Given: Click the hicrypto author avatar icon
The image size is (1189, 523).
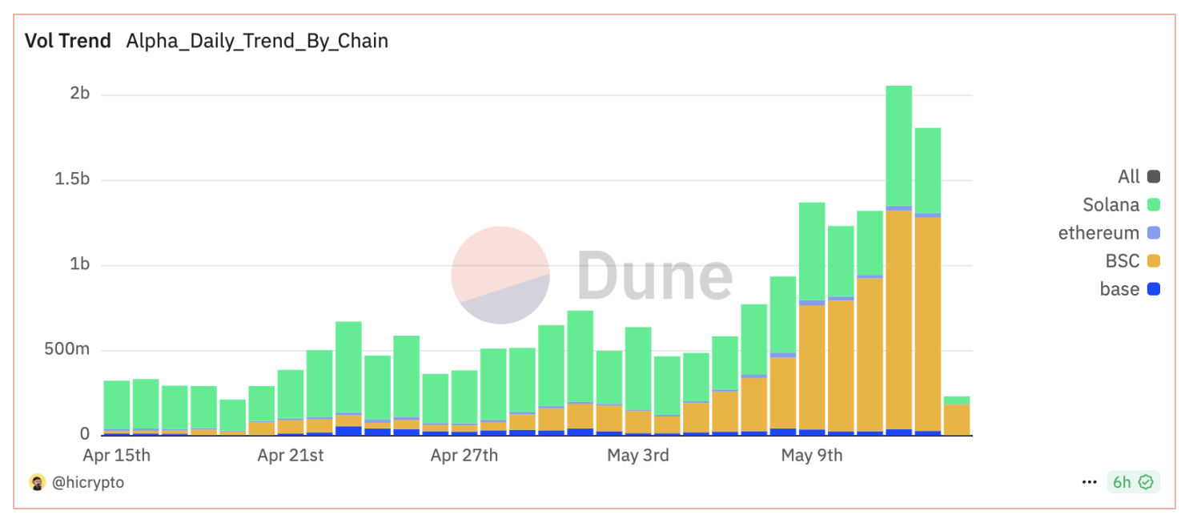Looking at the screenshot, I should (x=37, y=482).
